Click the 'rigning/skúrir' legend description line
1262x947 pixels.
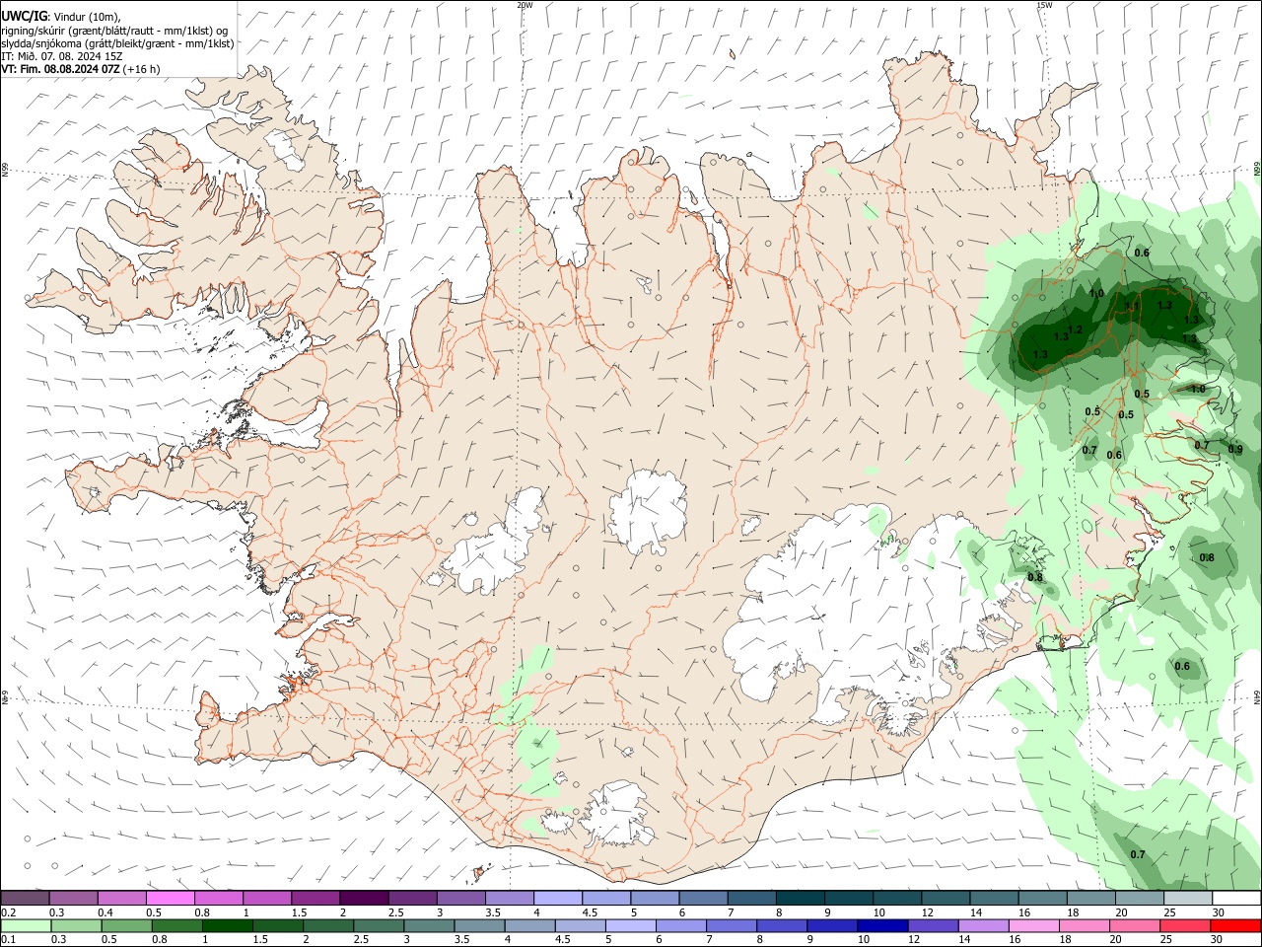point(114,31)
